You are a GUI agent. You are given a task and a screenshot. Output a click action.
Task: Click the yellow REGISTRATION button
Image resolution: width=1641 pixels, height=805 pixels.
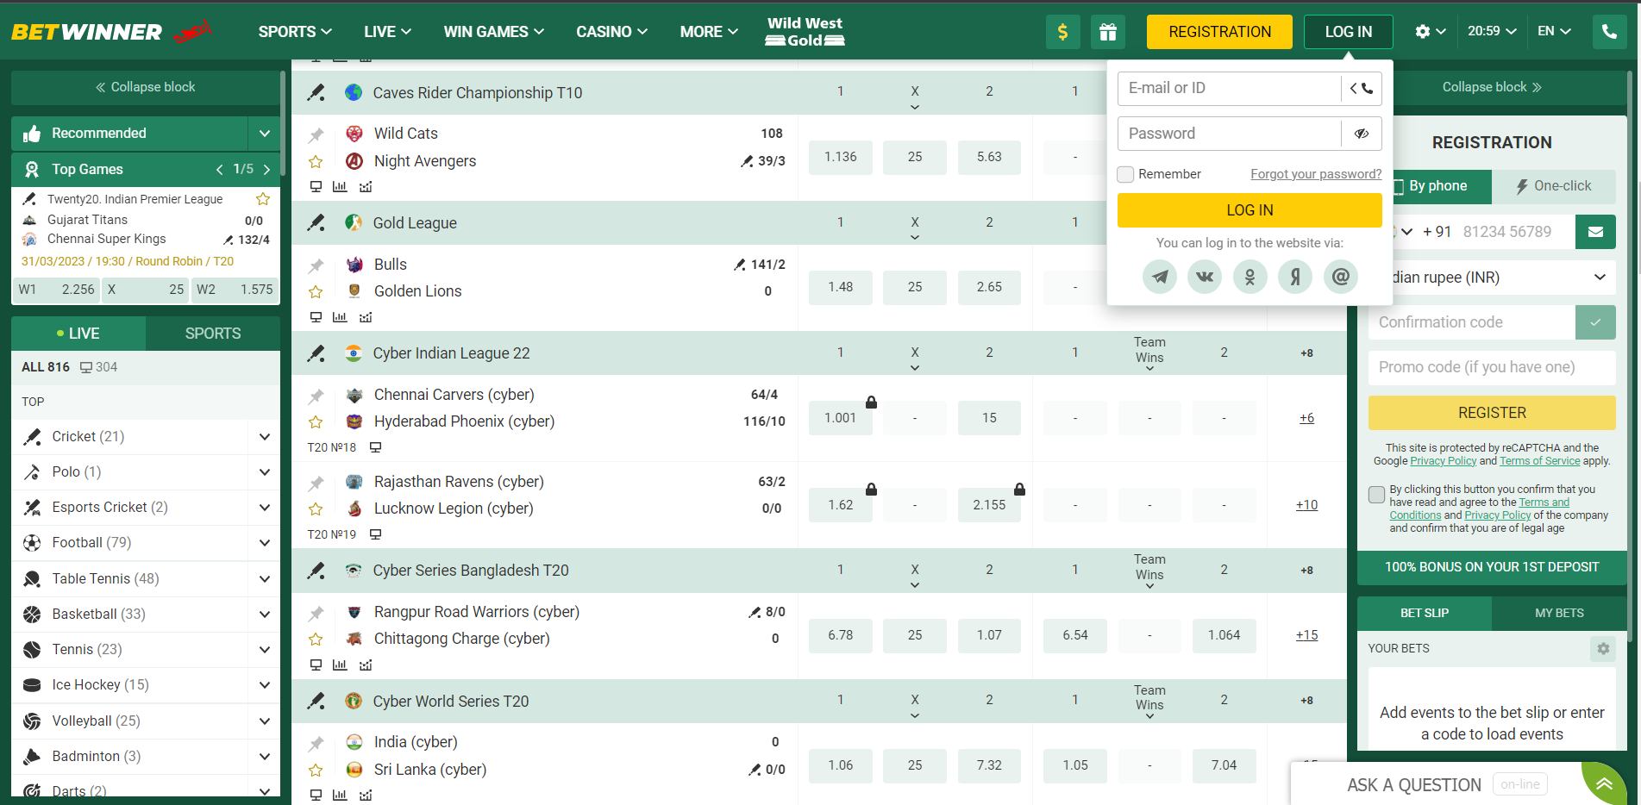click(x=1219, y=32)
